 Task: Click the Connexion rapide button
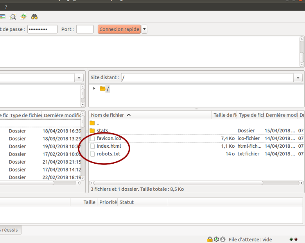click(119, 29)
